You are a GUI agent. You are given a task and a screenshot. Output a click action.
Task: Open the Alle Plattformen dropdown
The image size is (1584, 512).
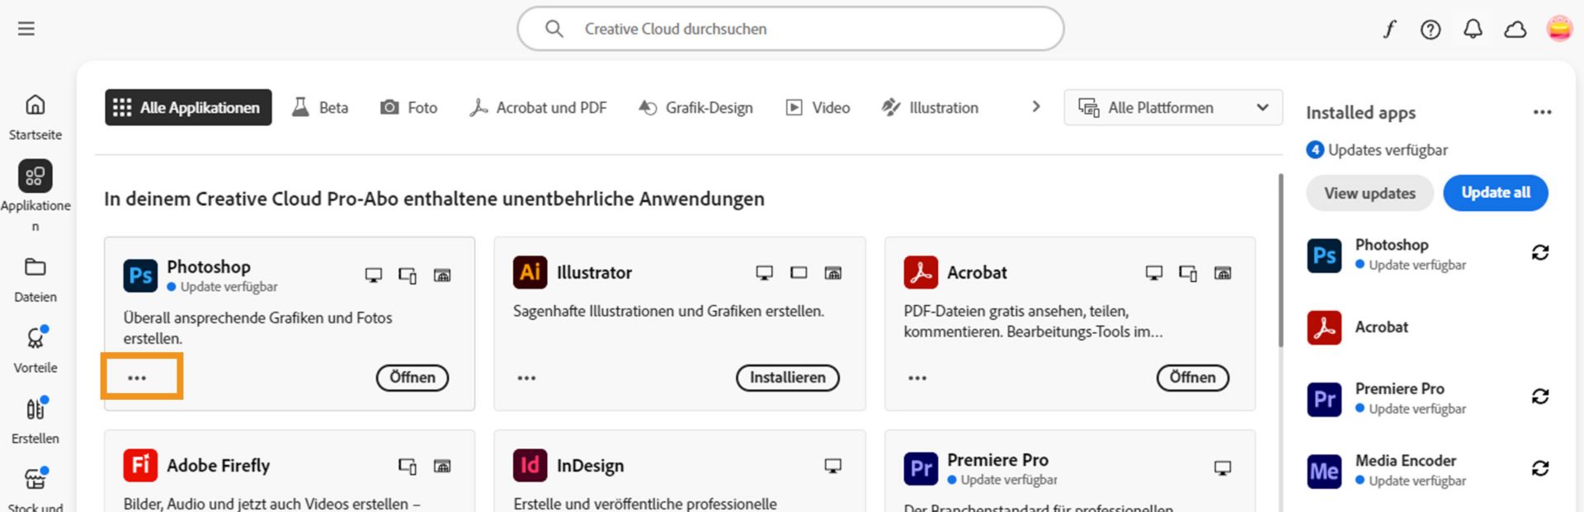pos(1172,107)
